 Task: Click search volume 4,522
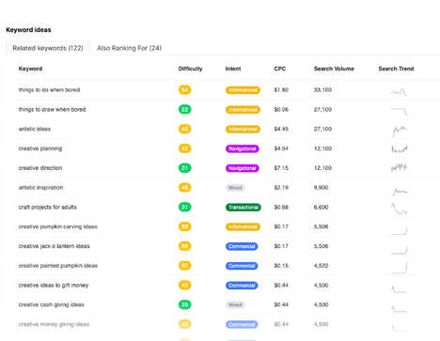(x=322, y=266)
